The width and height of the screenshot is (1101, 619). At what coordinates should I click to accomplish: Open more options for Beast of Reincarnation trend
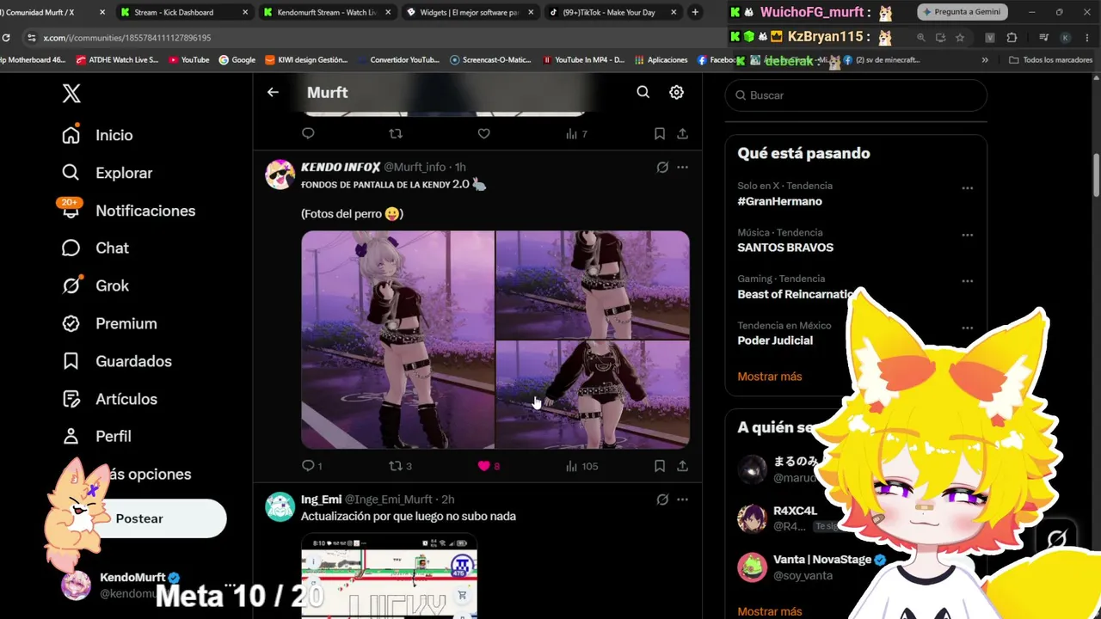pyautogui.click(x=968, y=281)
